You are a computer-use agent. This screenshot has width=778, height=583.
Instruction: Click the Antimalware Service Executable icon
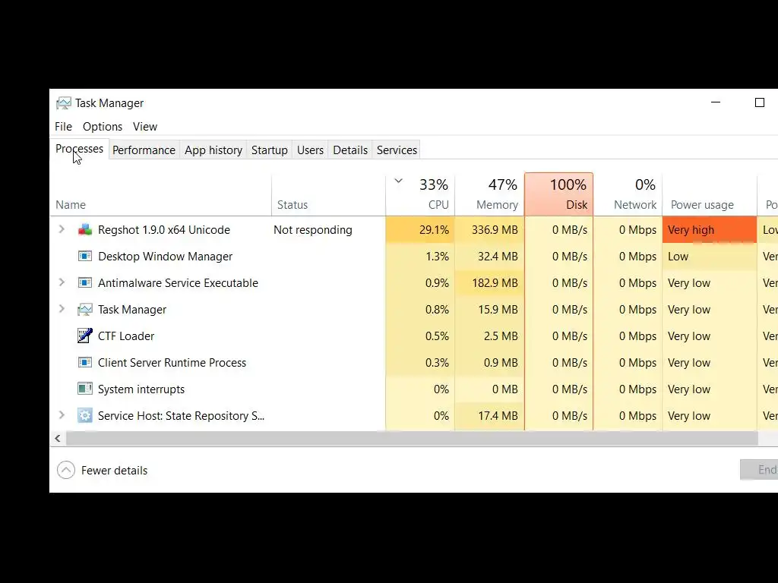(x=85, y=283)
